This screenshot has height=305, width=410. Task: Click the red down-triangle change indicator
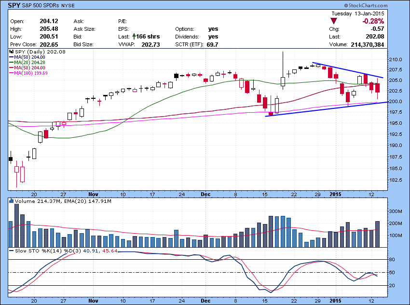pos(334,21)
